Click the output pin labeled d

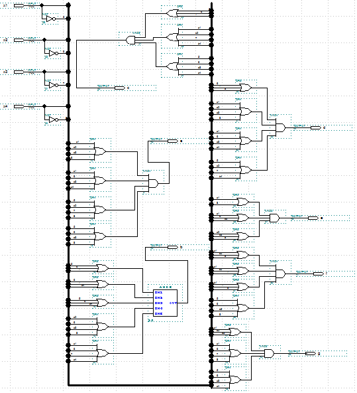[316, 128]
